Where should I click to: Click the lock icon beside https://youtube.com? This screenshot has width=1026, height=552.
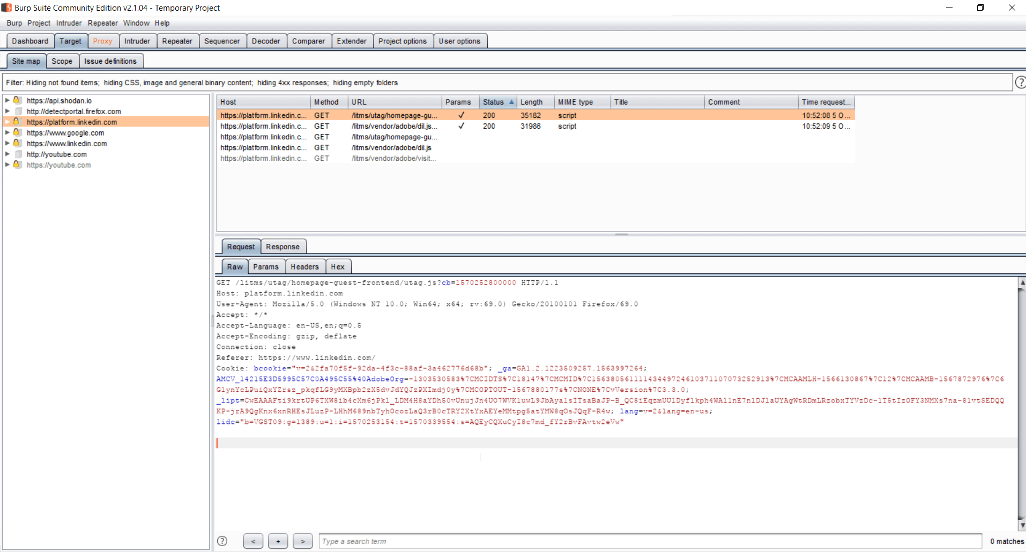pos(18,165)
